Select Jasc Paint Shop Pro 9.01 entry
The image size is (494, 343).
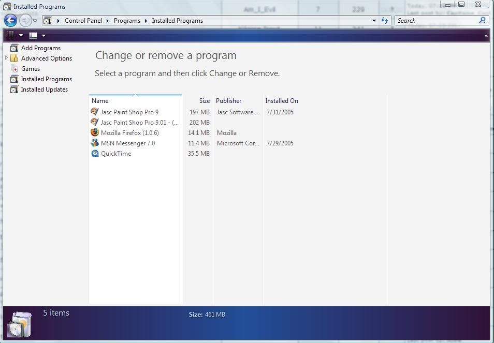click(x=140, y=123)
